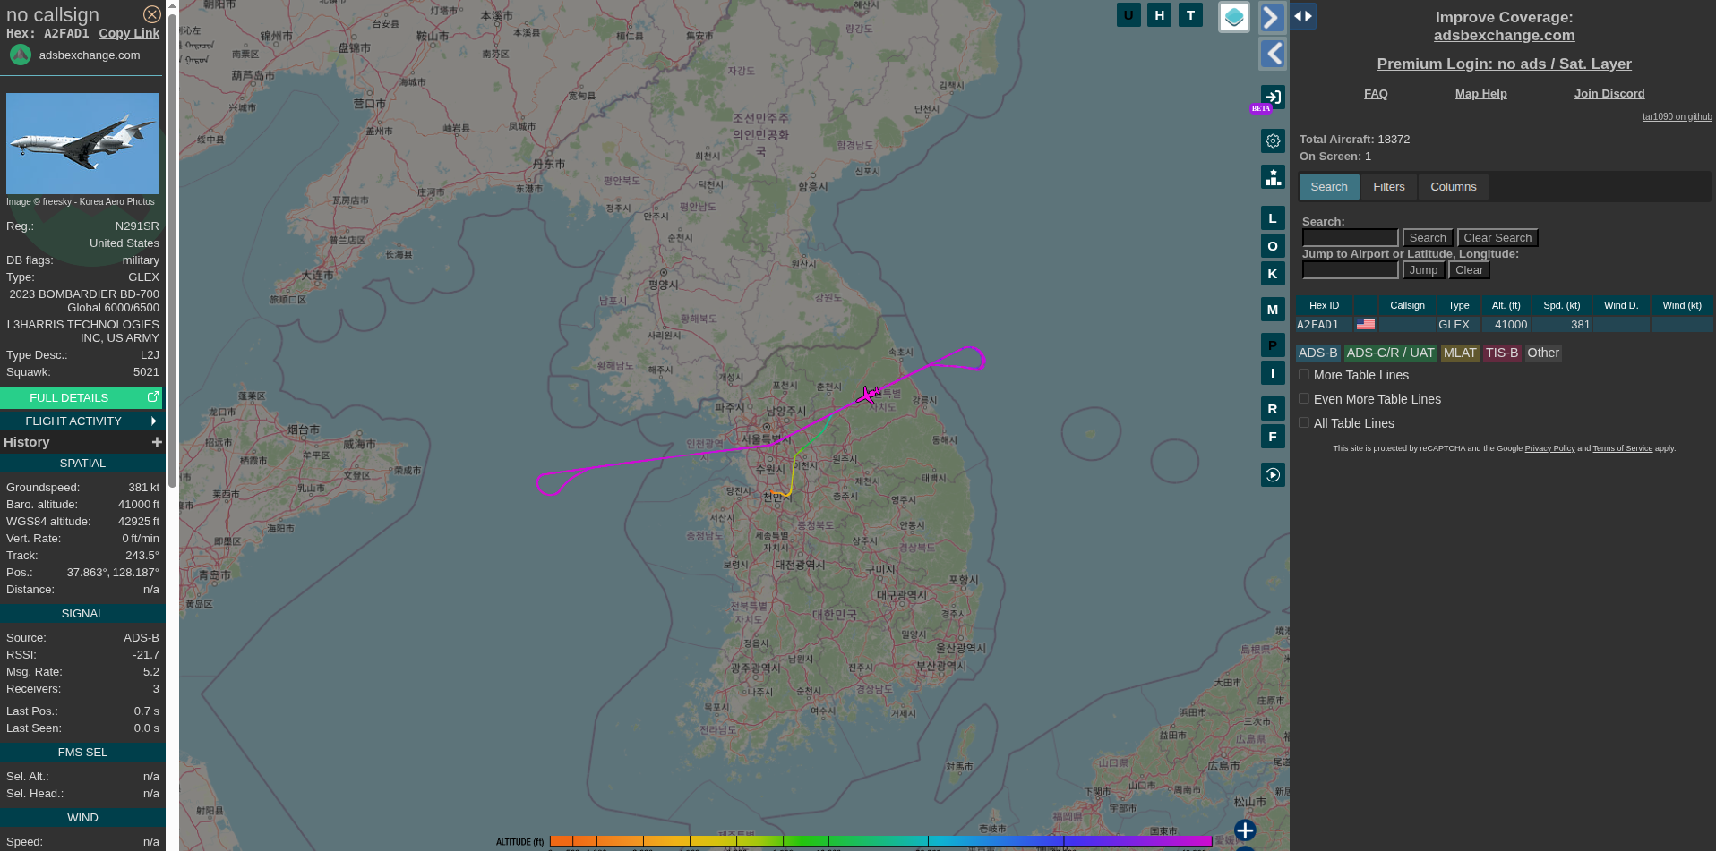This screenshot has height=851, width=1716.
Task: Click the replay playback icon
Action: (1273, 474)
